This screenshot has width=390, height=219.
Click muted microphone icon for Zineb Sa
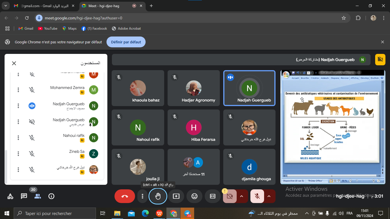point(32,154)
